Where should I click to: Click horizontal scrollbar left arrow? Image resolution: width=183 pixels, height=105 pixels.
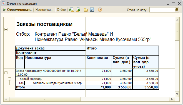pos(6,99)
